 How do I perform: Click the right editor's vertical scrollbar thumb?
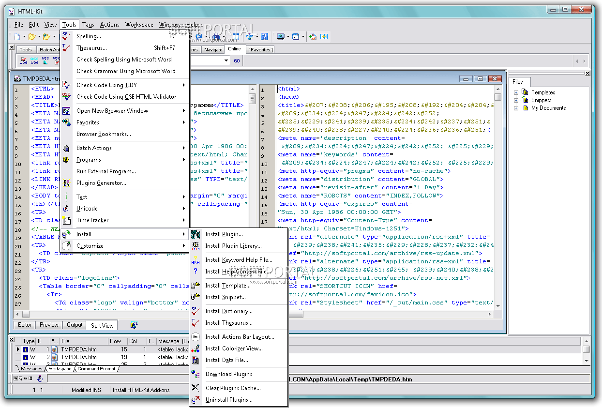(x=497, y=97)
